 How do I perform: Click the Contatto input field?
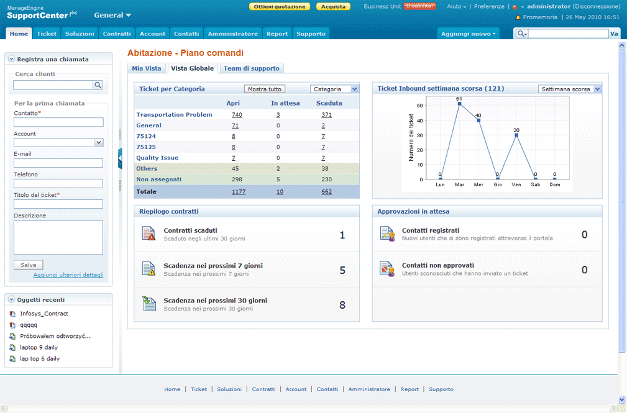pyautogui.click(x=58, y=122)
